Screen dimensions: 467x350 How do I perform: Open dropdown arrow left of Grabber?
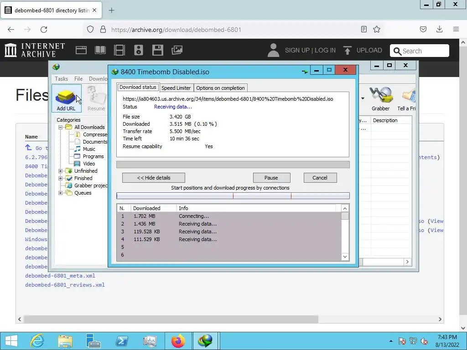363,98
